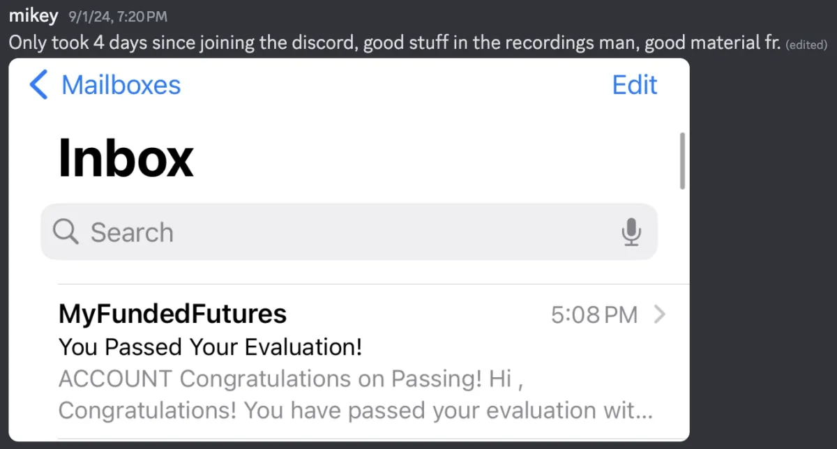
Task: Click the message text about joining discord
Action: click(394, 43)
